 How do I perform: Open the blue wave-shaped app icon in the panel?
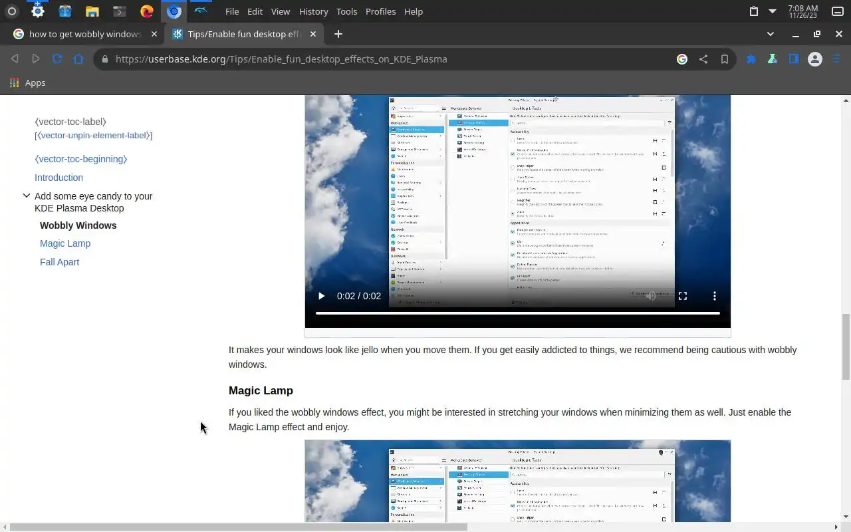(200, 11)
